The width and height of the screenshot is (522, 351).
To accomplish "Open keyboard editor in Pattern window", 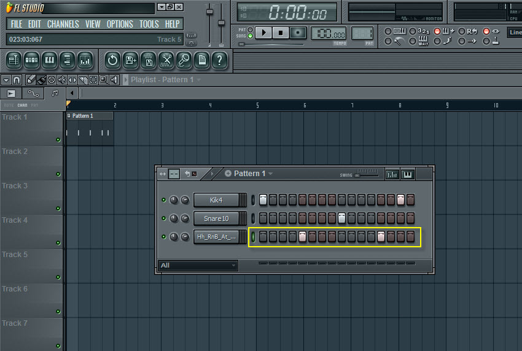I will (x=408, y=174).
